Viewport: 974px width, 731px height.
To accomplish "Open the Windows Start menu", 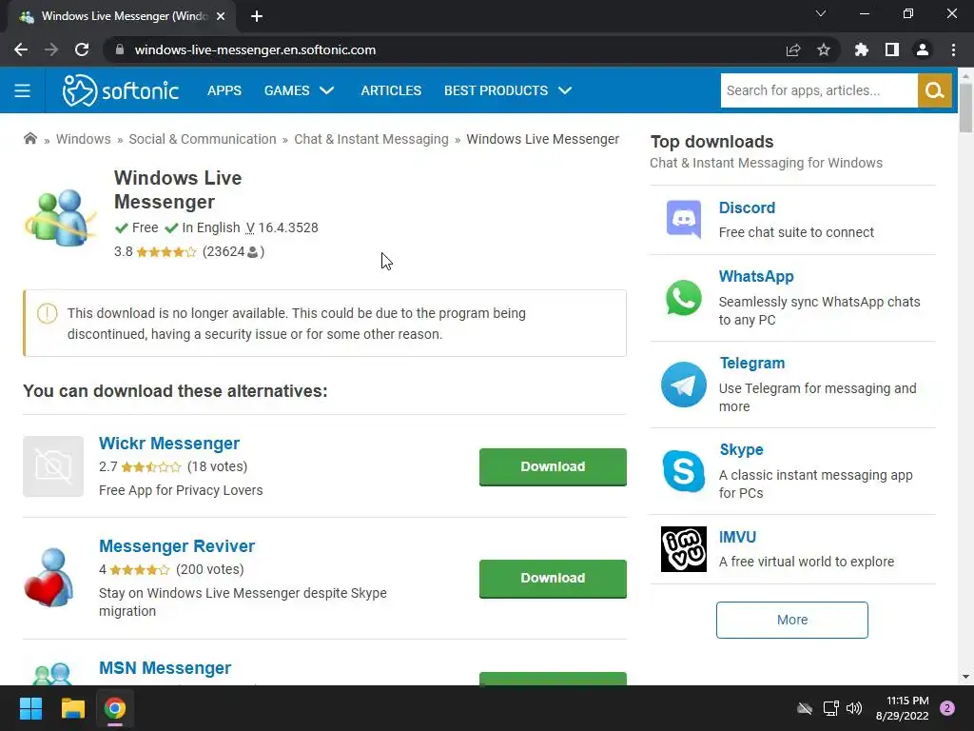I will pos(30,708).
